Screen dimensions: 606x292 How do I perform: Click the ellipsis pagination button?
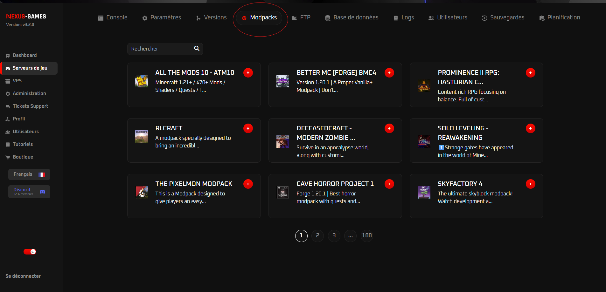tap(350, 236)
